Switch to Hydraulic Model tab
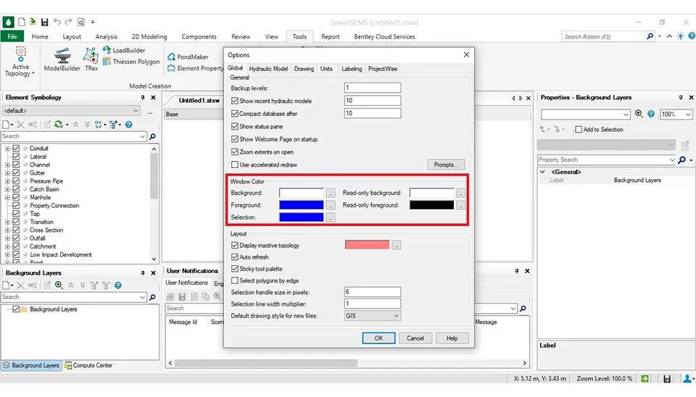Viewport: 696px width, 397px height. 268,69
